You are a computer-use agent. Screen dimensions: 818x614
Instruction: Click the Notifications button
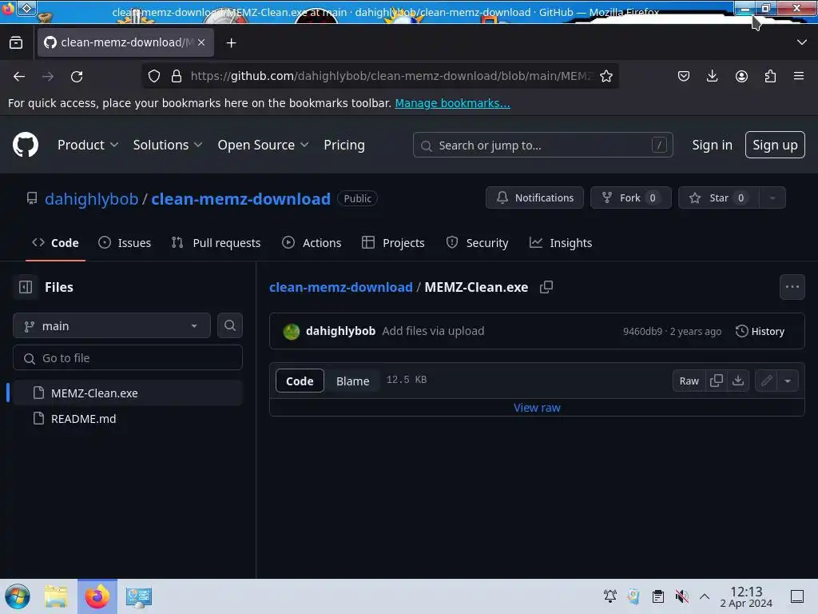(534, 198)
